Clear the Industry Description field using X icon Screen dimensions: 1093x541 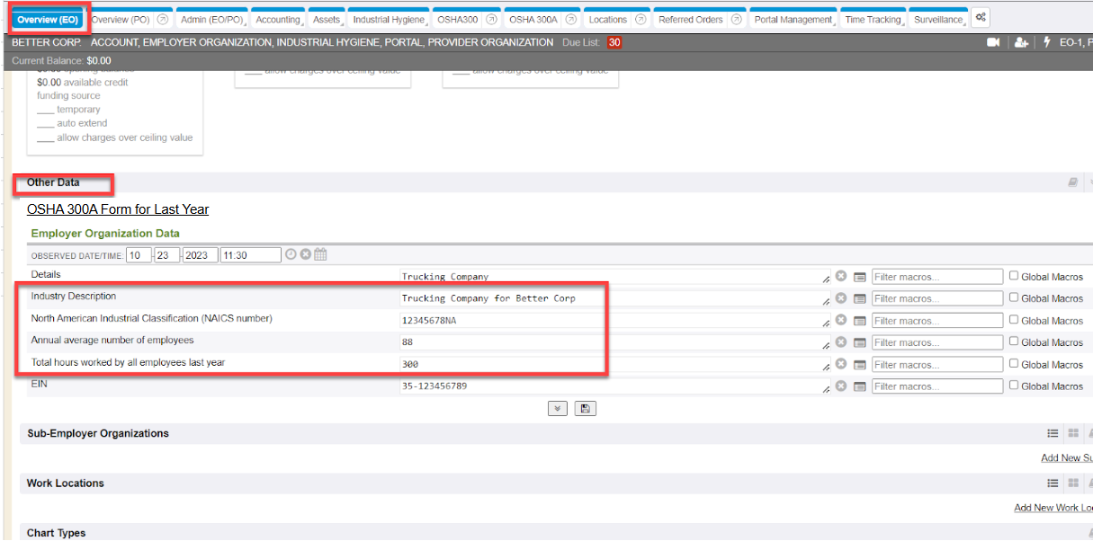tap(840, 298)
